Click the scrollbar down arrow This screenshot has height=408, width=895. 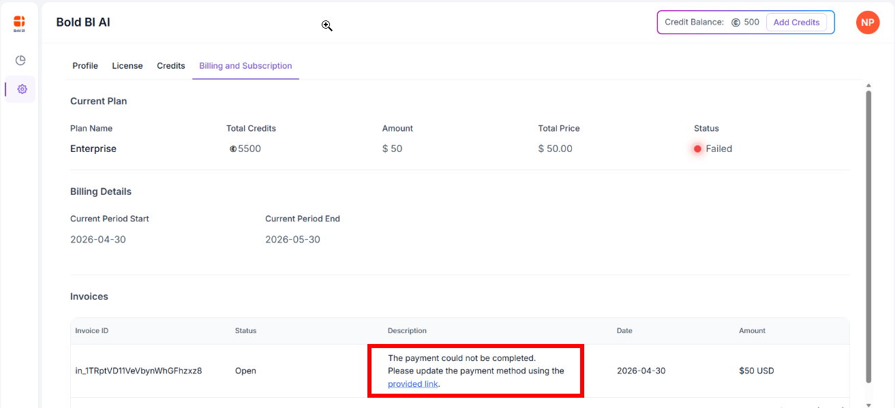tap(868, 405)
